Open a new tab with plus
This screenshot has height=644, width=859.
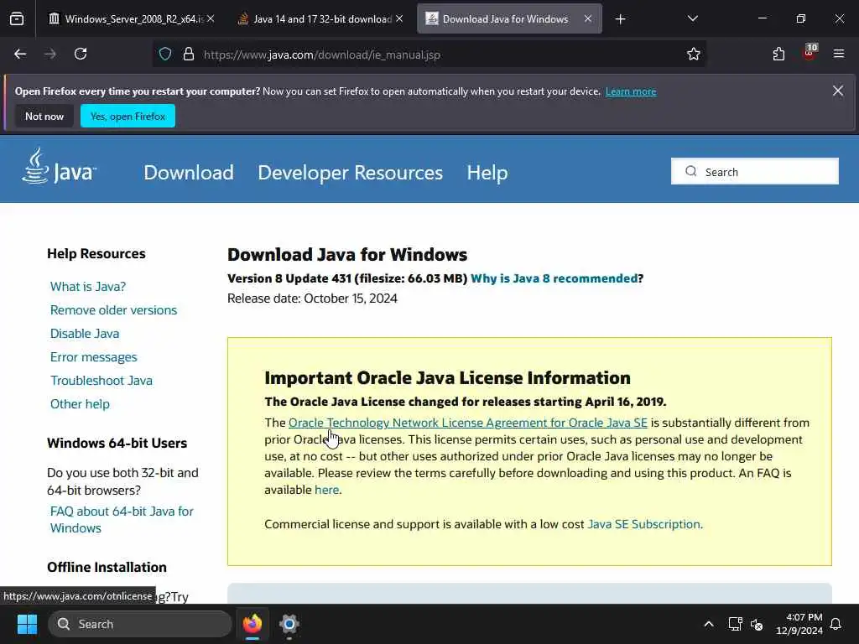(620, 19)
